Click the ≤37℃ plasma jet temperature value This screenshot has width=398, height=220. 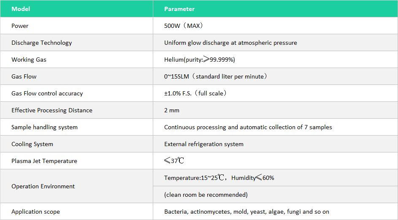(x=174, y=161)
